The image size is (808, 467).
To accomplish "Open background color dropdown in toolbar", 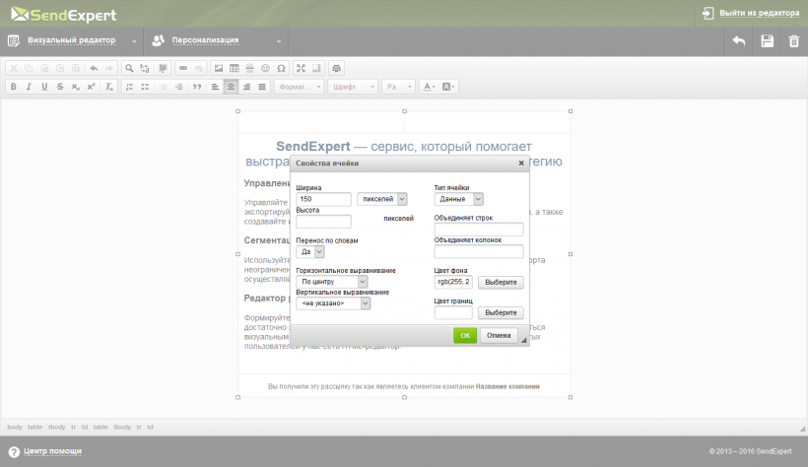I will pyautogui.click(x=448, y=87).
